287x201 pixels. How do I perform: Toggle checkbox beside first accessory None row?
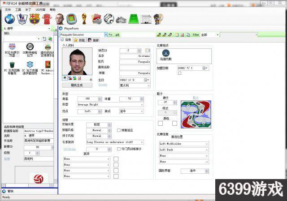(x=116, y=159)
